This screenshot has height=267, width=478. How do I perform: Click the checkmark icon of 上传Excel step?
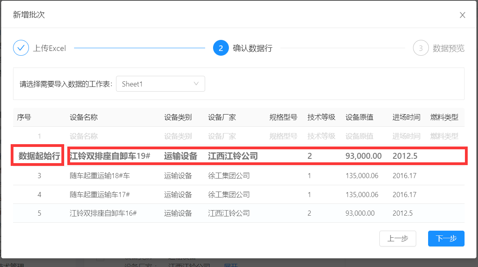(x=21, y=48)
